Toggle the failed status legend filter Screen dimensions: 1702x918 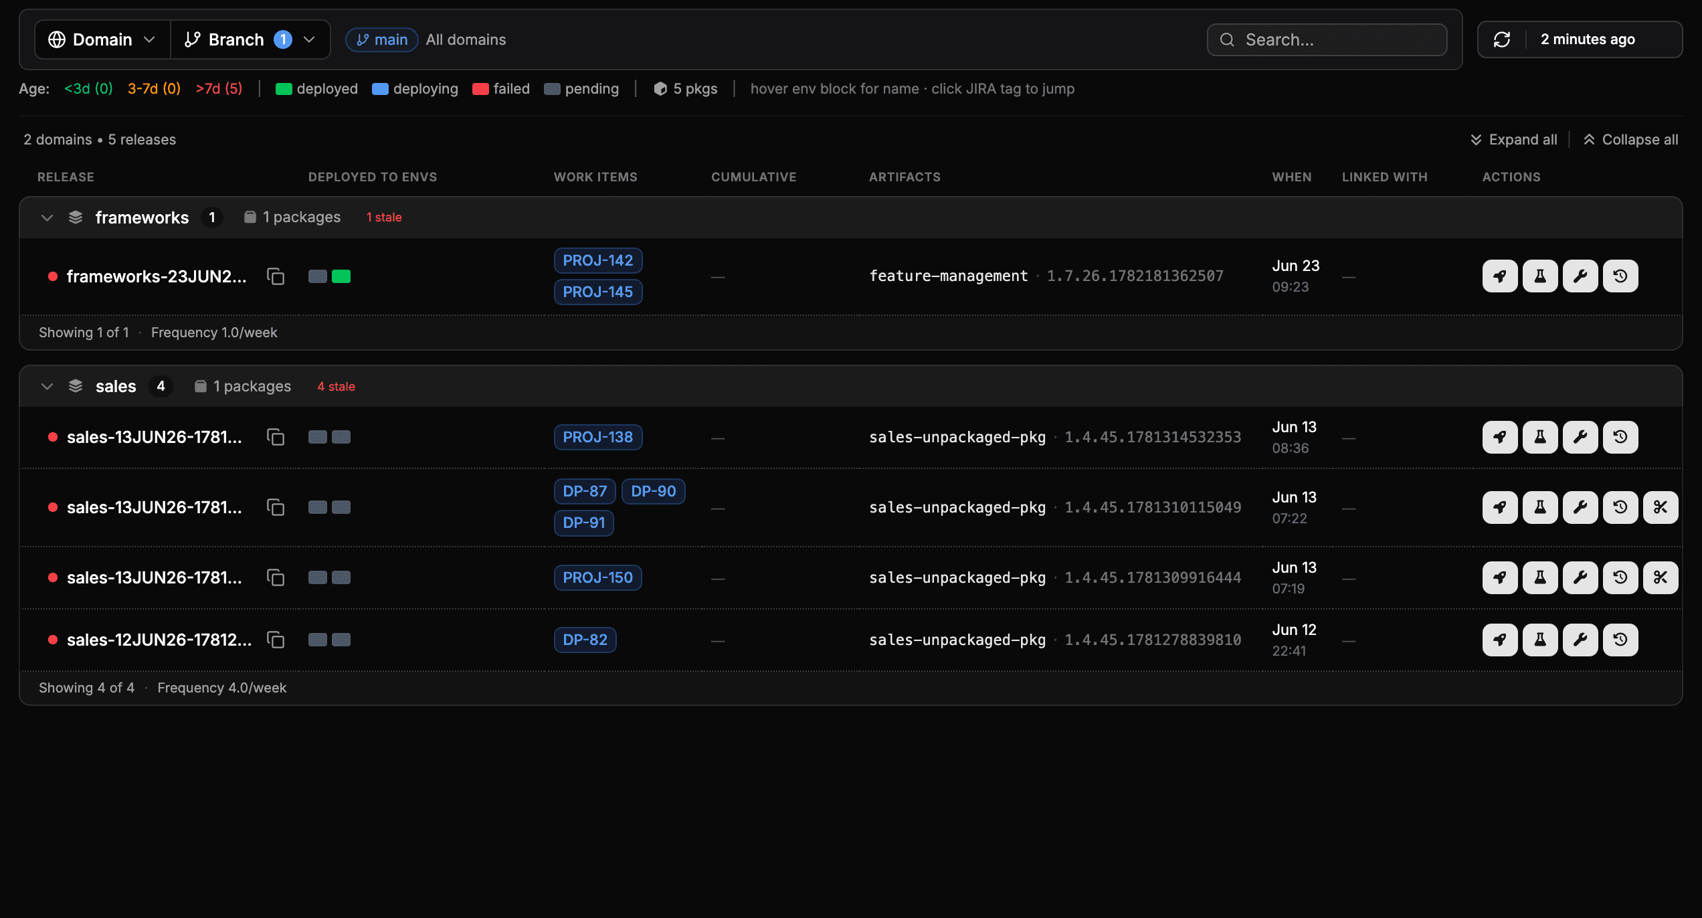tap(501, 89)
